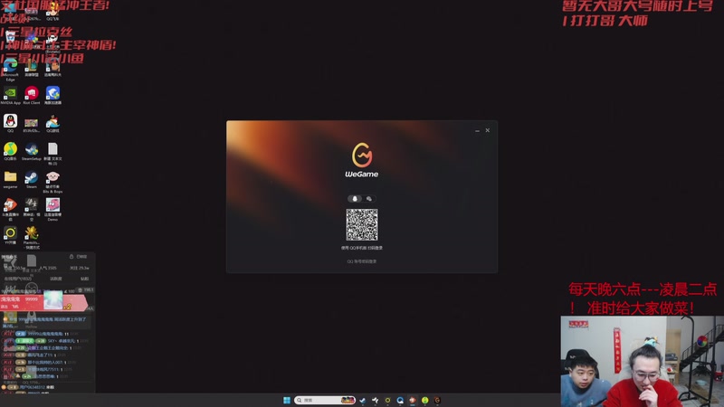Open QQ account password login link
Viewport: 724px width, 407px height.
(362, 261)
